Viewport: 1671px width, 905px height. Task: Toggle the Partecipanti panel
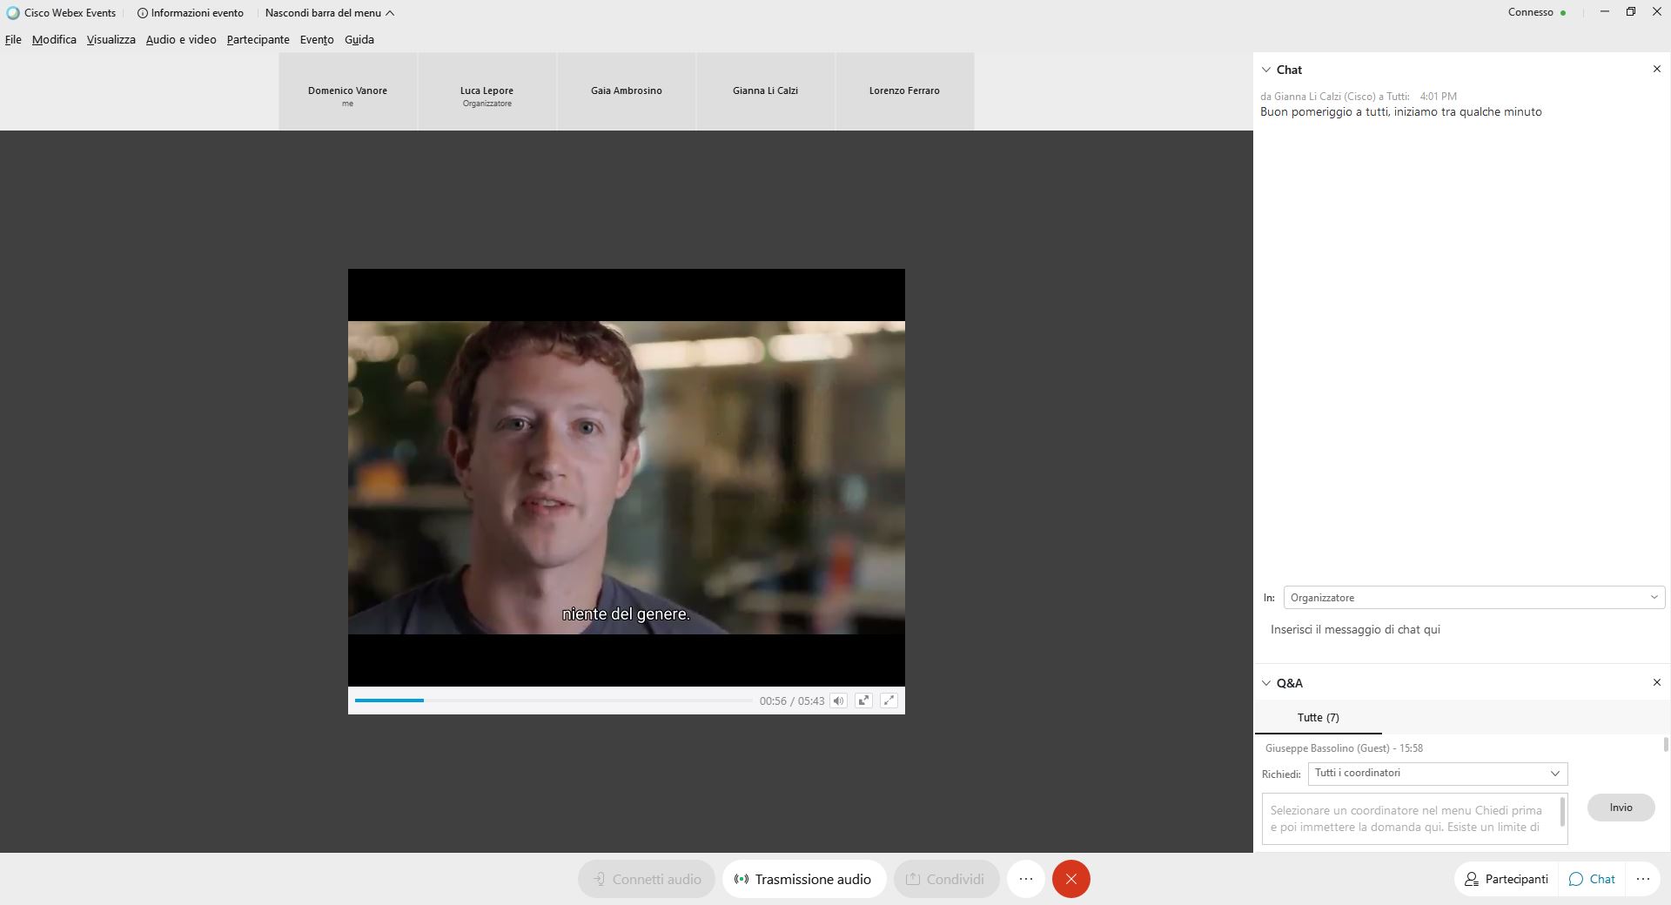(1507, 879)
